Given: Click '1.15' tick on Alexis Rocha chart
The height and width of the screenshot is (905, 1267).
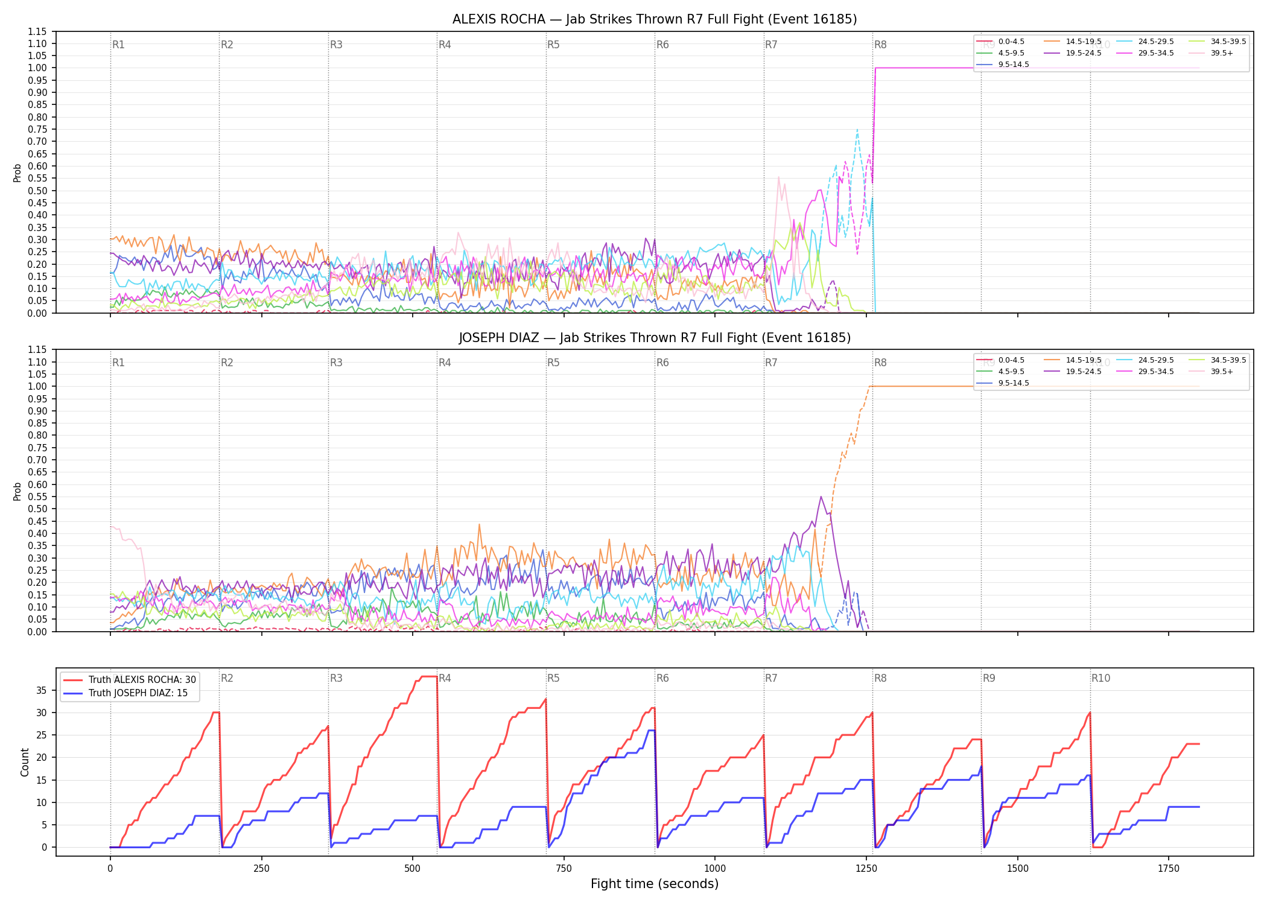Looking at the screenshot, I should tap(37, 31).
